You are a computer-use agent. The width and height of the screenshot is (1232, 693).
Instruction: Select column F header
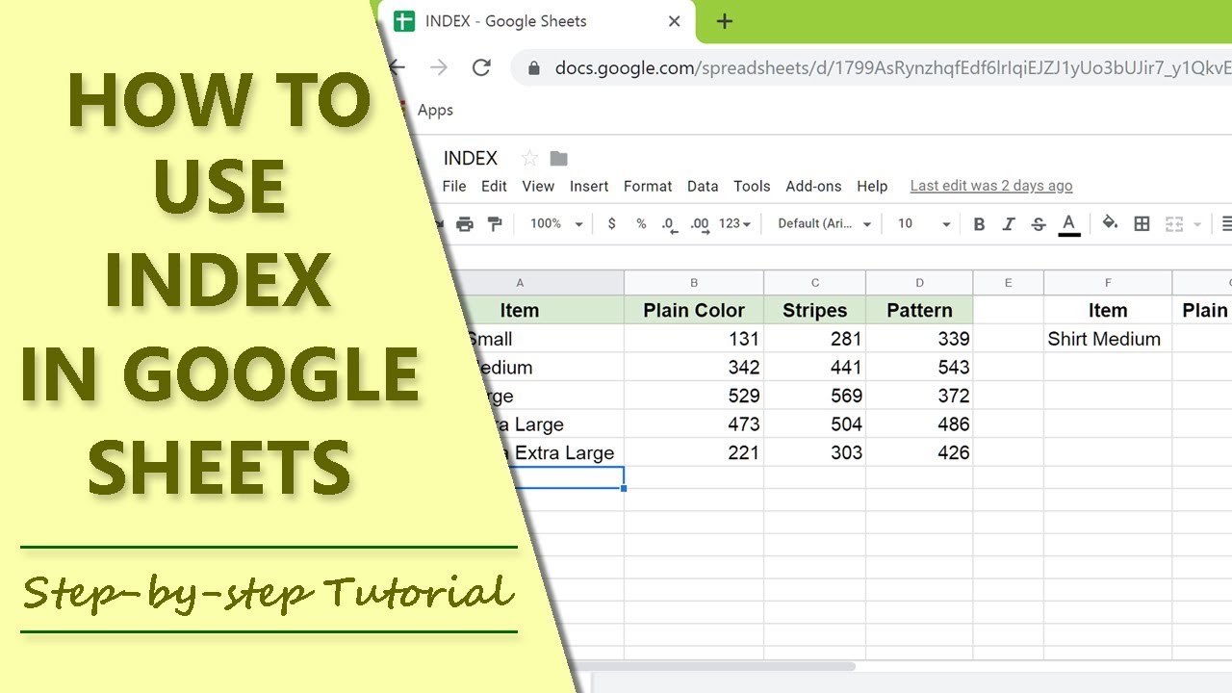pos(1108,283)
